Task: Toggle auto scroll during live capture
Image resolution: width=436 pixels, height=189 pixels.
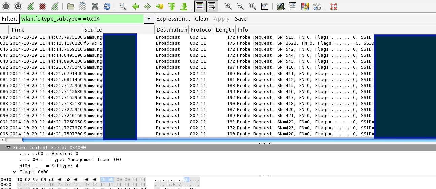Action: [212, 6]
